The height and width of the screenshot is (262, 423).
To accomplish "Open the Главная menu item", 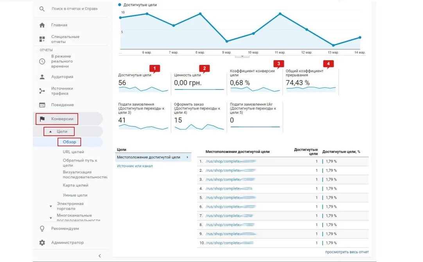I will pyautogui.click(x=59, y=25).
